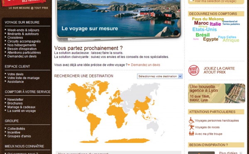This screenshot has height=154, width=249.
Task: Select Etats-Unis in the tag cloud
Action: [205, 29]
